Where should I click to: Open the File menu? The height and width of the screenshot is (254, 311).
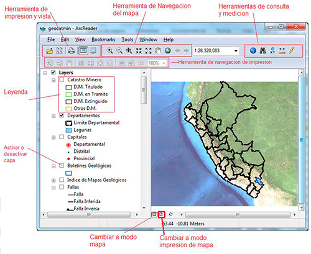[x=51, y=40]
